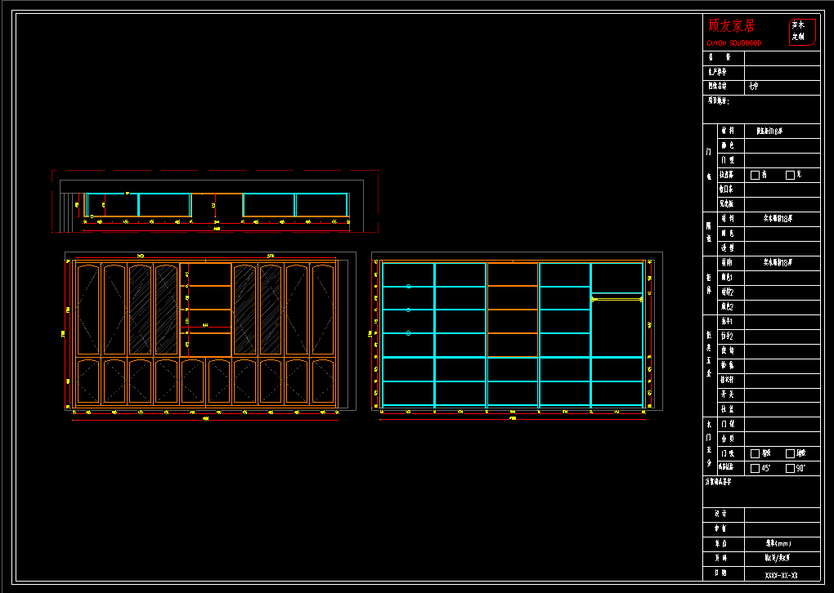This screenshot has height=593, width=834.
Task: Check the 无 checkbox
Action: point(790,175)
